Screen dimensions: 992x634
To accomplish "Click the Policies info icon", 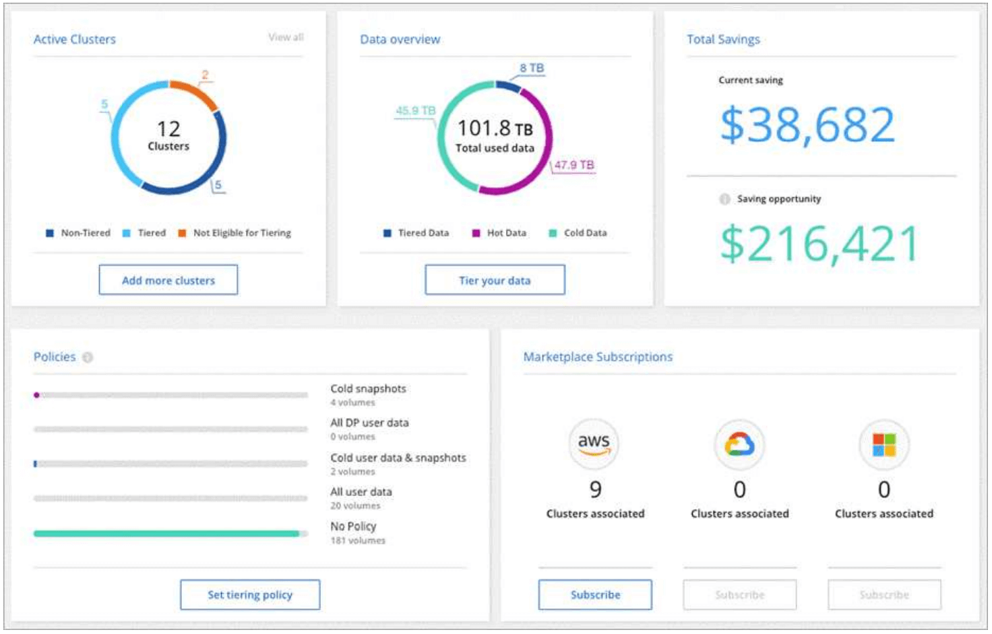I will [88, 357].
